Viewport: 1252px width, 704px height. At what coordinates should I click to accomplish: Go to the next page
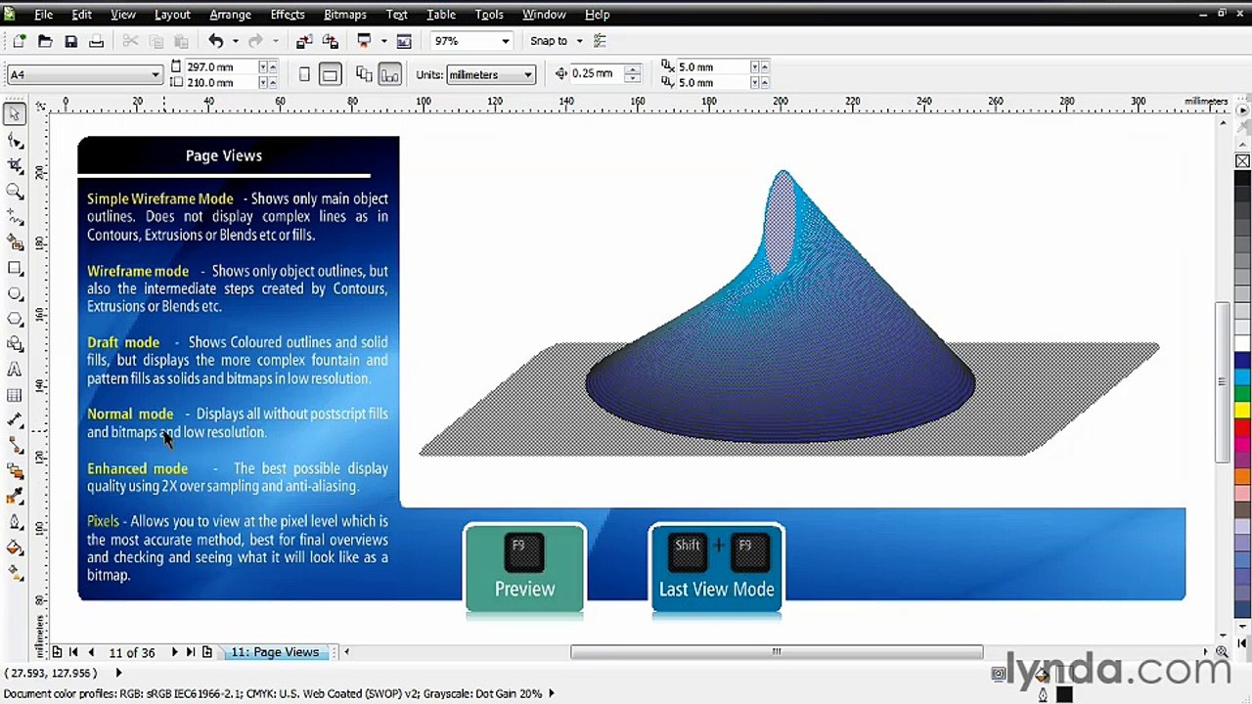pos(174,652)
